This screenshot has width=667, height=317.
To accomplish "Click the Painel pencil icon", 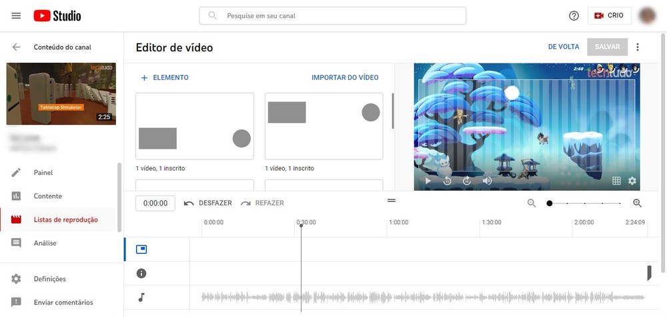I will [x=16, y=173].
